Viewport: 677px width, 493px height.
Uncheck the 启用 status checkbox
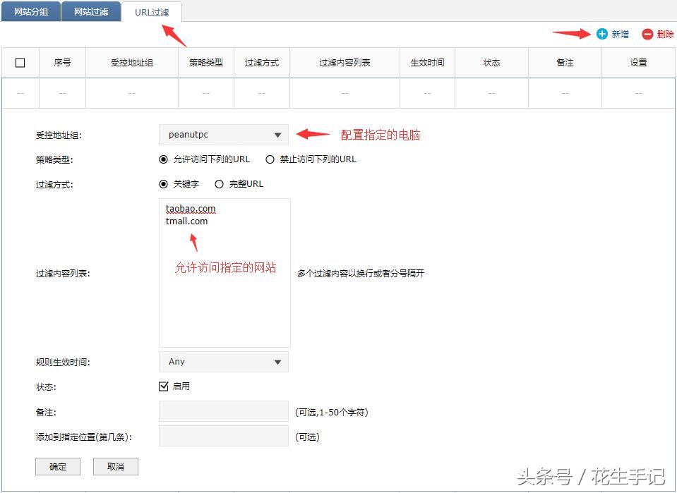tap(163, 386)
